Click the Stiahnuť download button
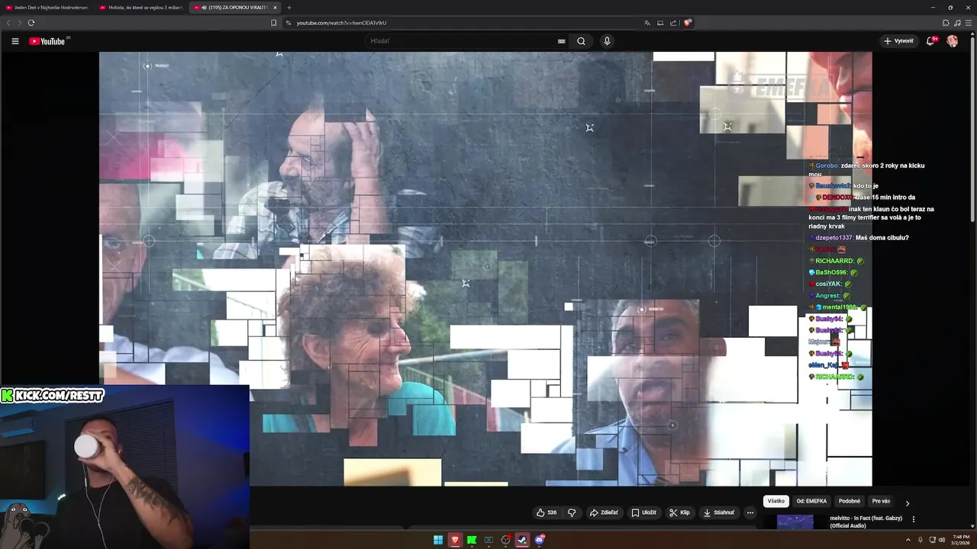 (719, 512)
